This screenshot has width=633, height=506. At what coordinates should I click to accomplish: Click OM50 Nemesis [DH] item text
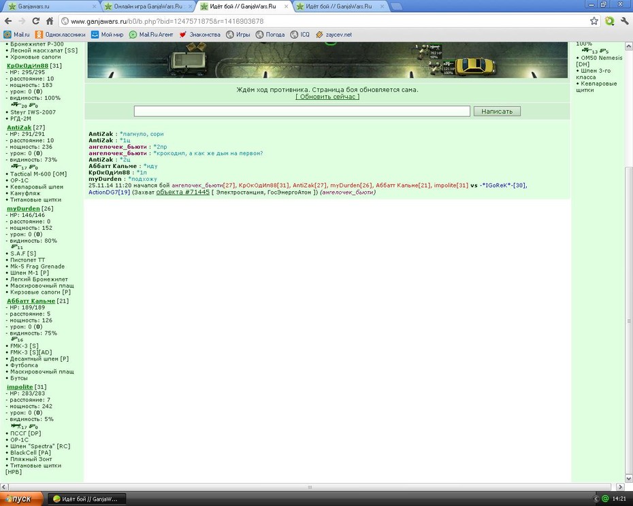(x=600, y=61)
